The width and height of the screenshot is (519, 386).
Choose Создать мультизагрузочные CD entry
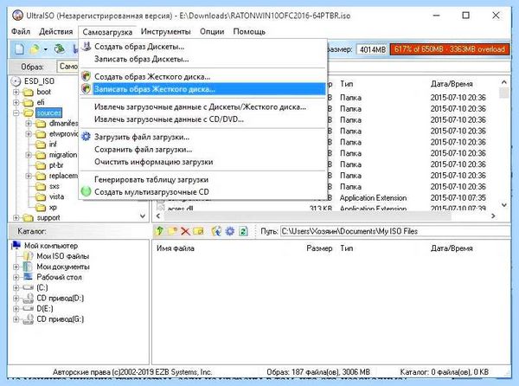click(x=203, y=191)
